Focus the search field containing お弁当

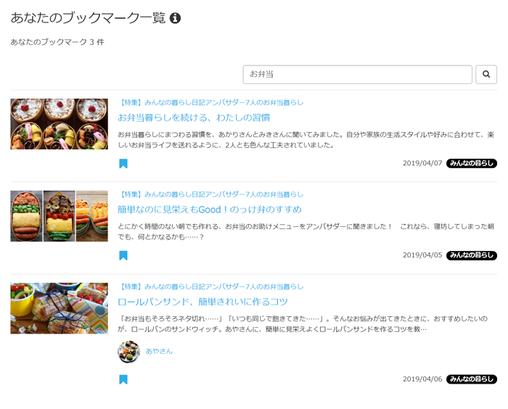click(x=357, y=75)
